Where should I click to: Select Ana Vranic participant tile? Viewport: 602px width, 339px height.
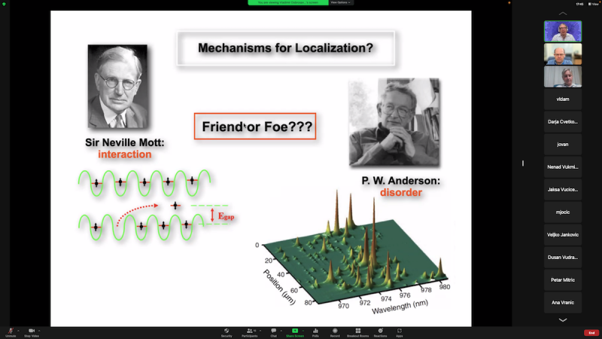[562, 302]
